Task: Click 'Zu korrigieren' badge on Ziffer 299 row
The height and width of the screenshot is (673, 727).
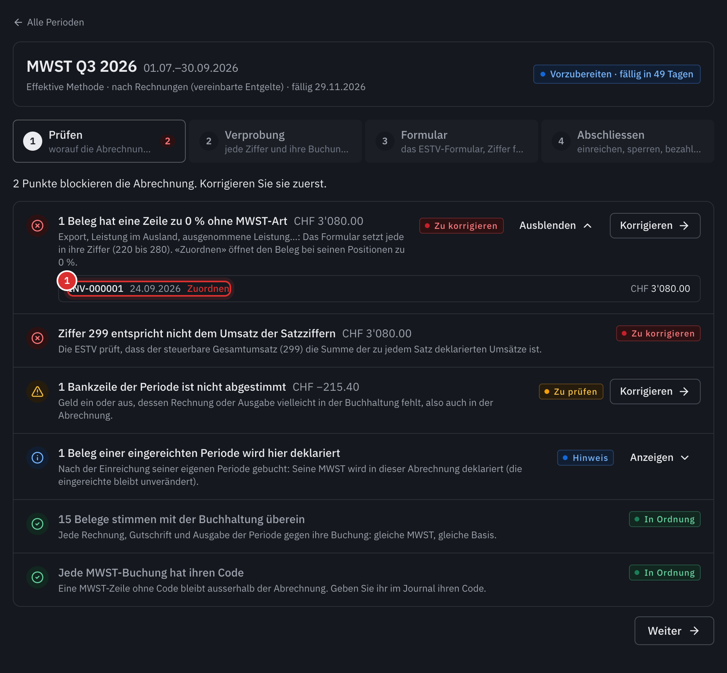Action: click(x=658, y=333)
